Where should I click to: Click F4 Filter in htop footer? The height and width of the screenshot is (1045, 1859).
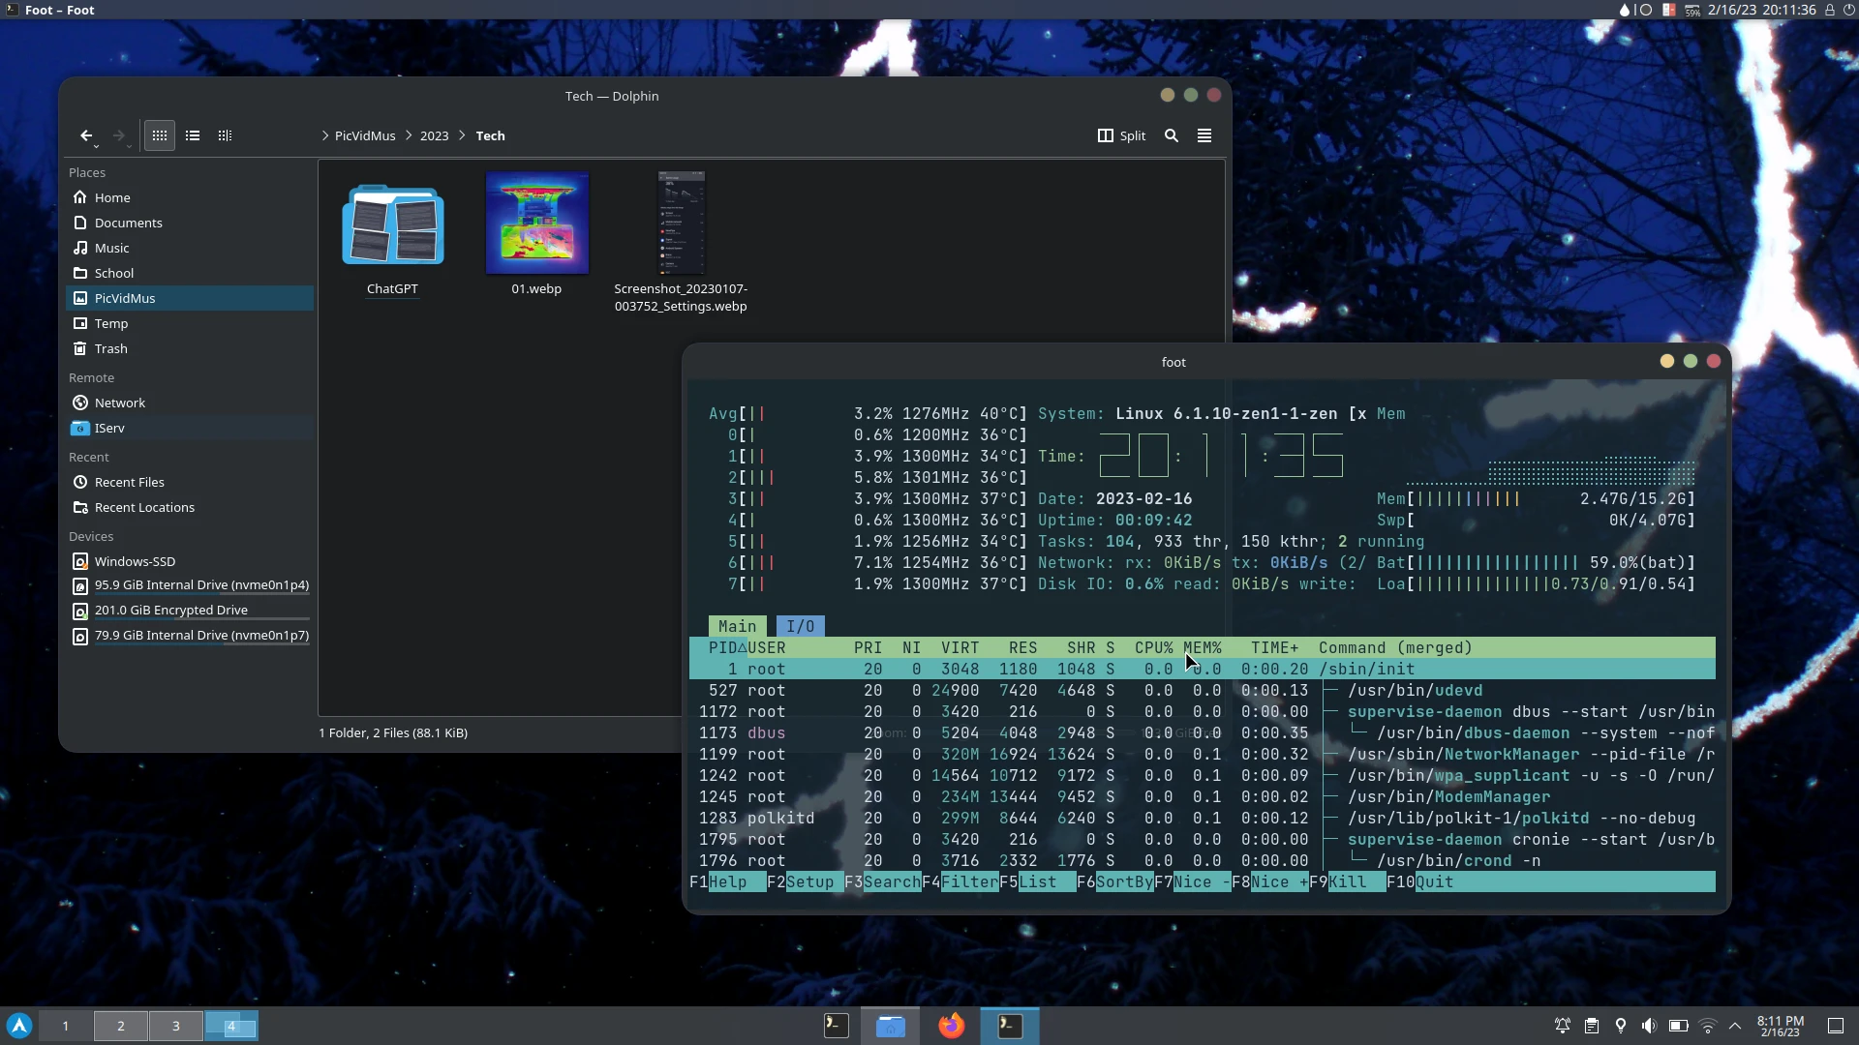click(x=960, y=881)
